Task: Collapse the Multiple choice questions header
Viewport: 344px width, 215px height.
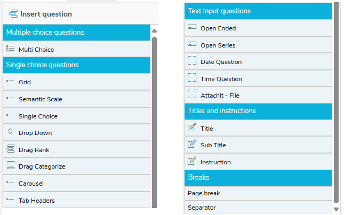Action: click(76, 33)
